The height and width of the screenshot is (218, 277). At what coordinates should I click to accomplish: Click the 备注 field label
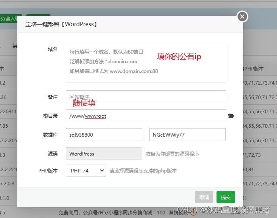[x=53, y=97]
